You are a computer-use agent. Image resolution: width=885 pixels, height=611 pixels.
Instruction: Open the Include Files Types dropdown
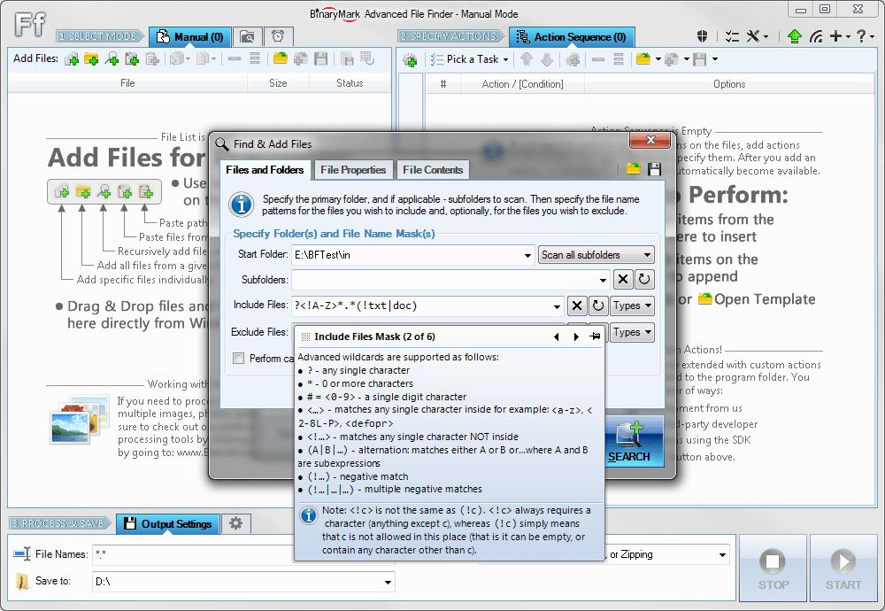pyautogui.click(x=632, y=305)
